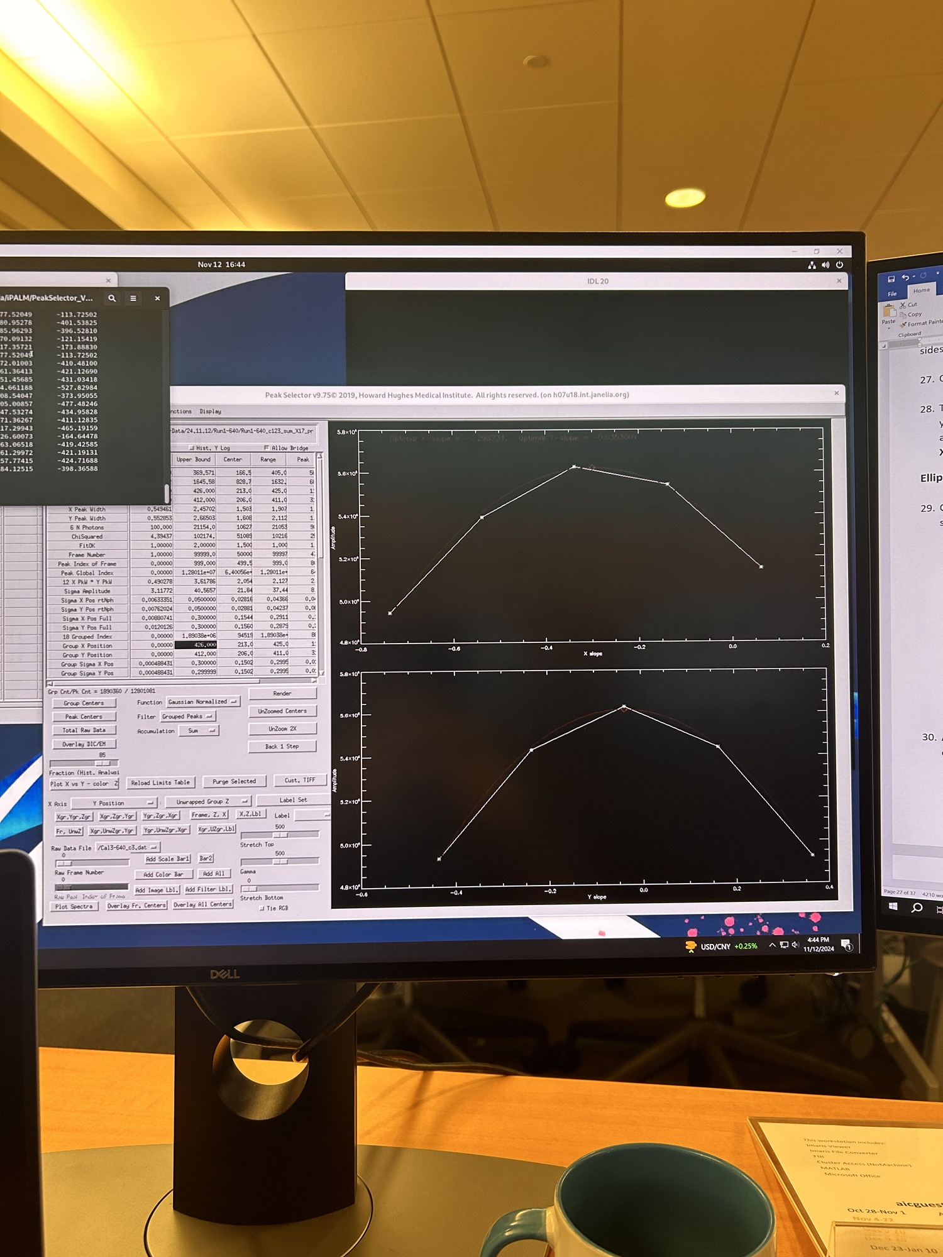This screenshot has width=943, height=1257.
Task: Open the terminal hamburger menu icon
Action: point(133,299)
